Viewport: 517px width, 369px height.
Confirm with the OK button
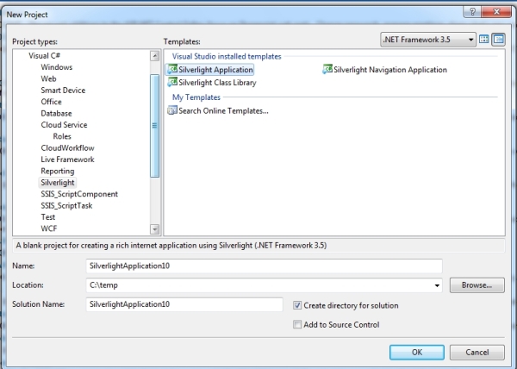click(417, 352)
